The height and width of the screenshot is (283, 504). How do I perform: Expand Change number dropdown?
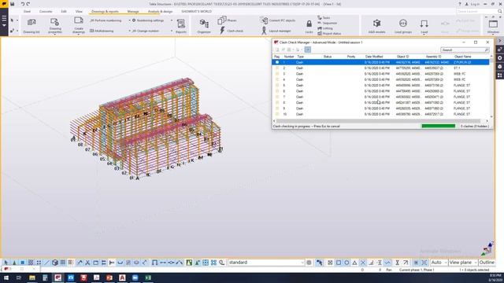click(172, 31)
